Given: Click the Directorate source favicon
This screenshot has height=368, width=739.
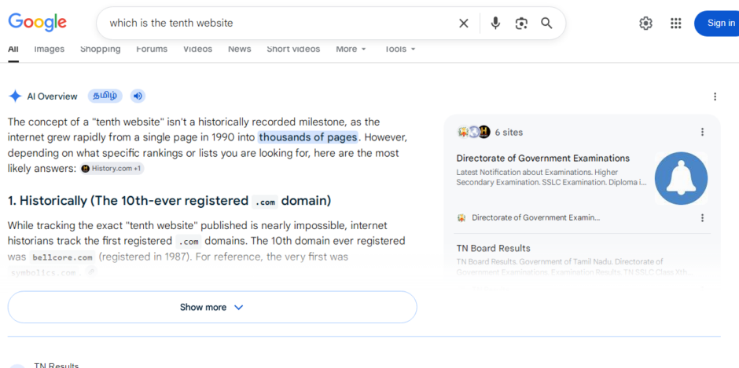Looking at the screenshot, I should click(x=462, y=218).
